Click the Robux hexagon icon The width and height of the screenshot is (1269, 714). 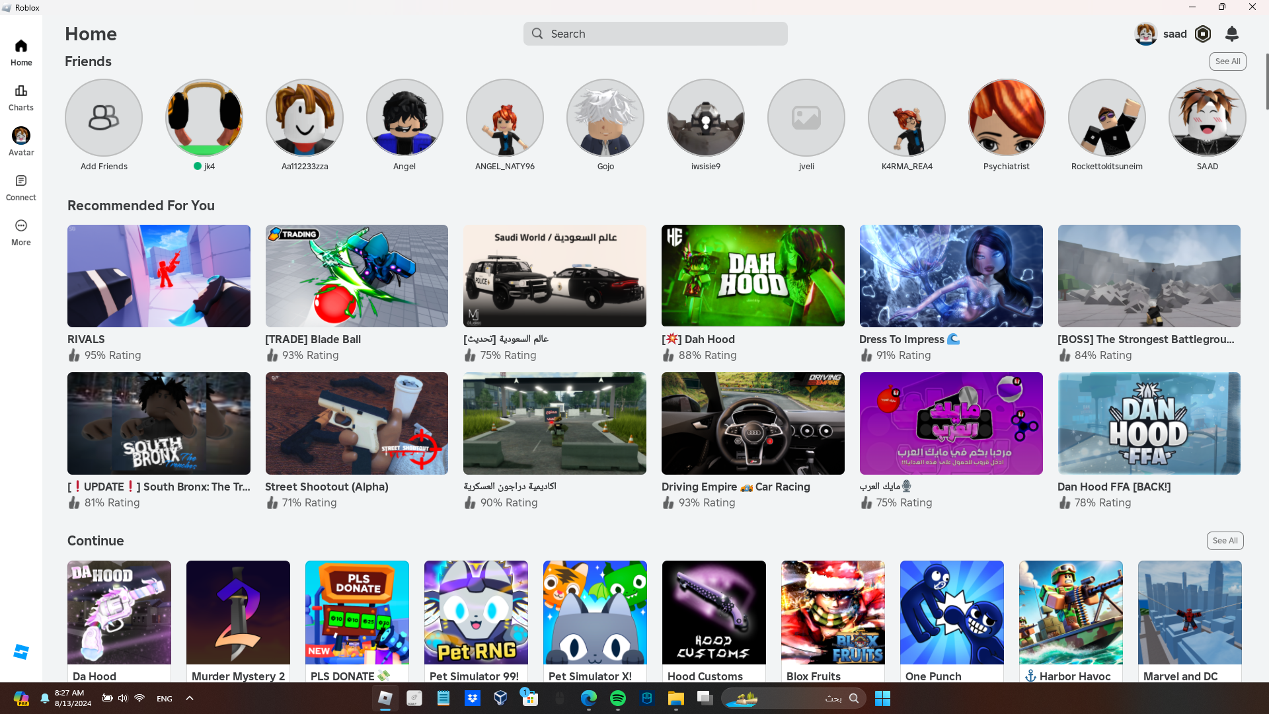click(1203, 34)
